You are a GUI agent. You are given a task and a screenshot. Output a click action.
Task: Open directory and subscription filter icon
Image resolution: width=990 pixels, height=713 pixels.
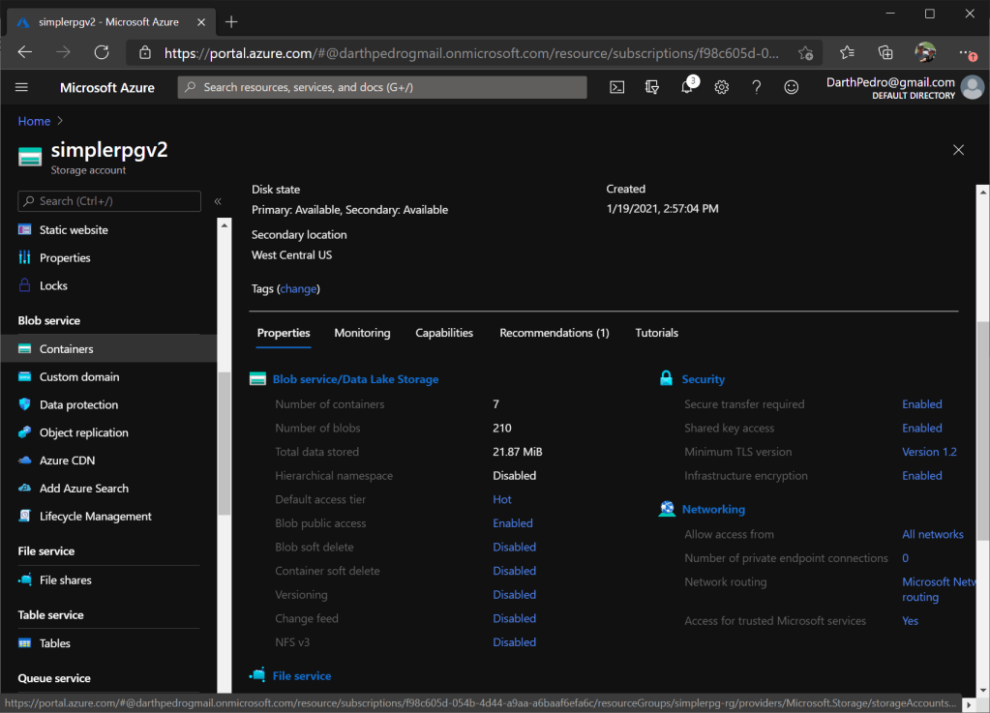click(652, 87)
